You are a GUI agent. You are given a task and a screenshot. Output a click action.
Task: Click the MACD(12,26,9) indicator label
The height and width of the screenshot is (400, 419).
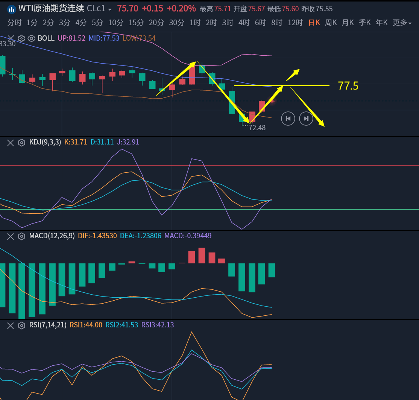point(52,236)
